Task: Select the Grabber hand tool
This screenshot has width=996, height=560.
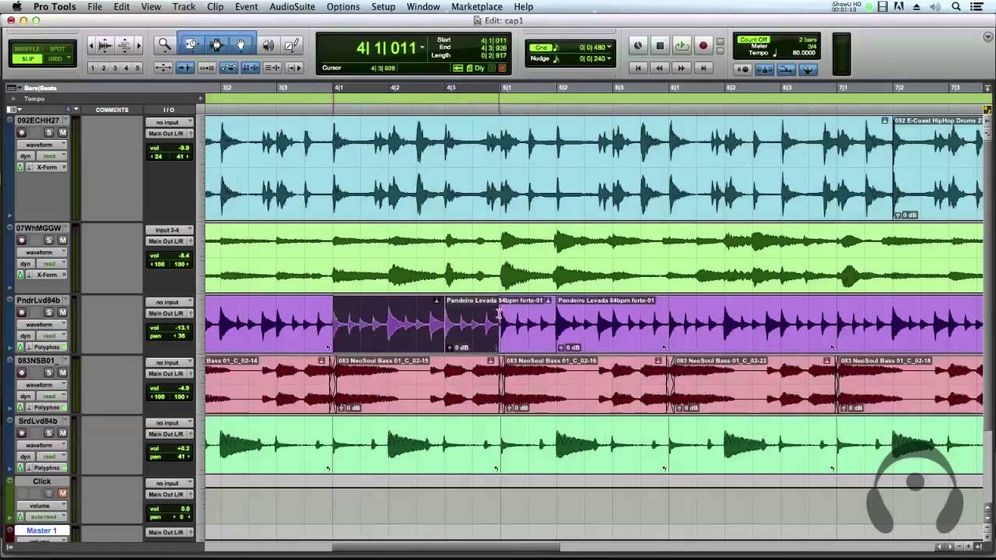Action: (241, 45)
